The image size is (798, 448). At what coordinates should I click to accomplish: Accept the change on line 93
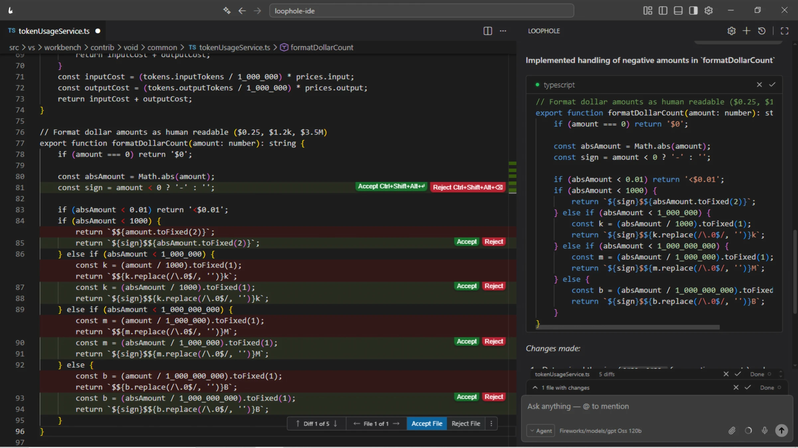point(467,397)
